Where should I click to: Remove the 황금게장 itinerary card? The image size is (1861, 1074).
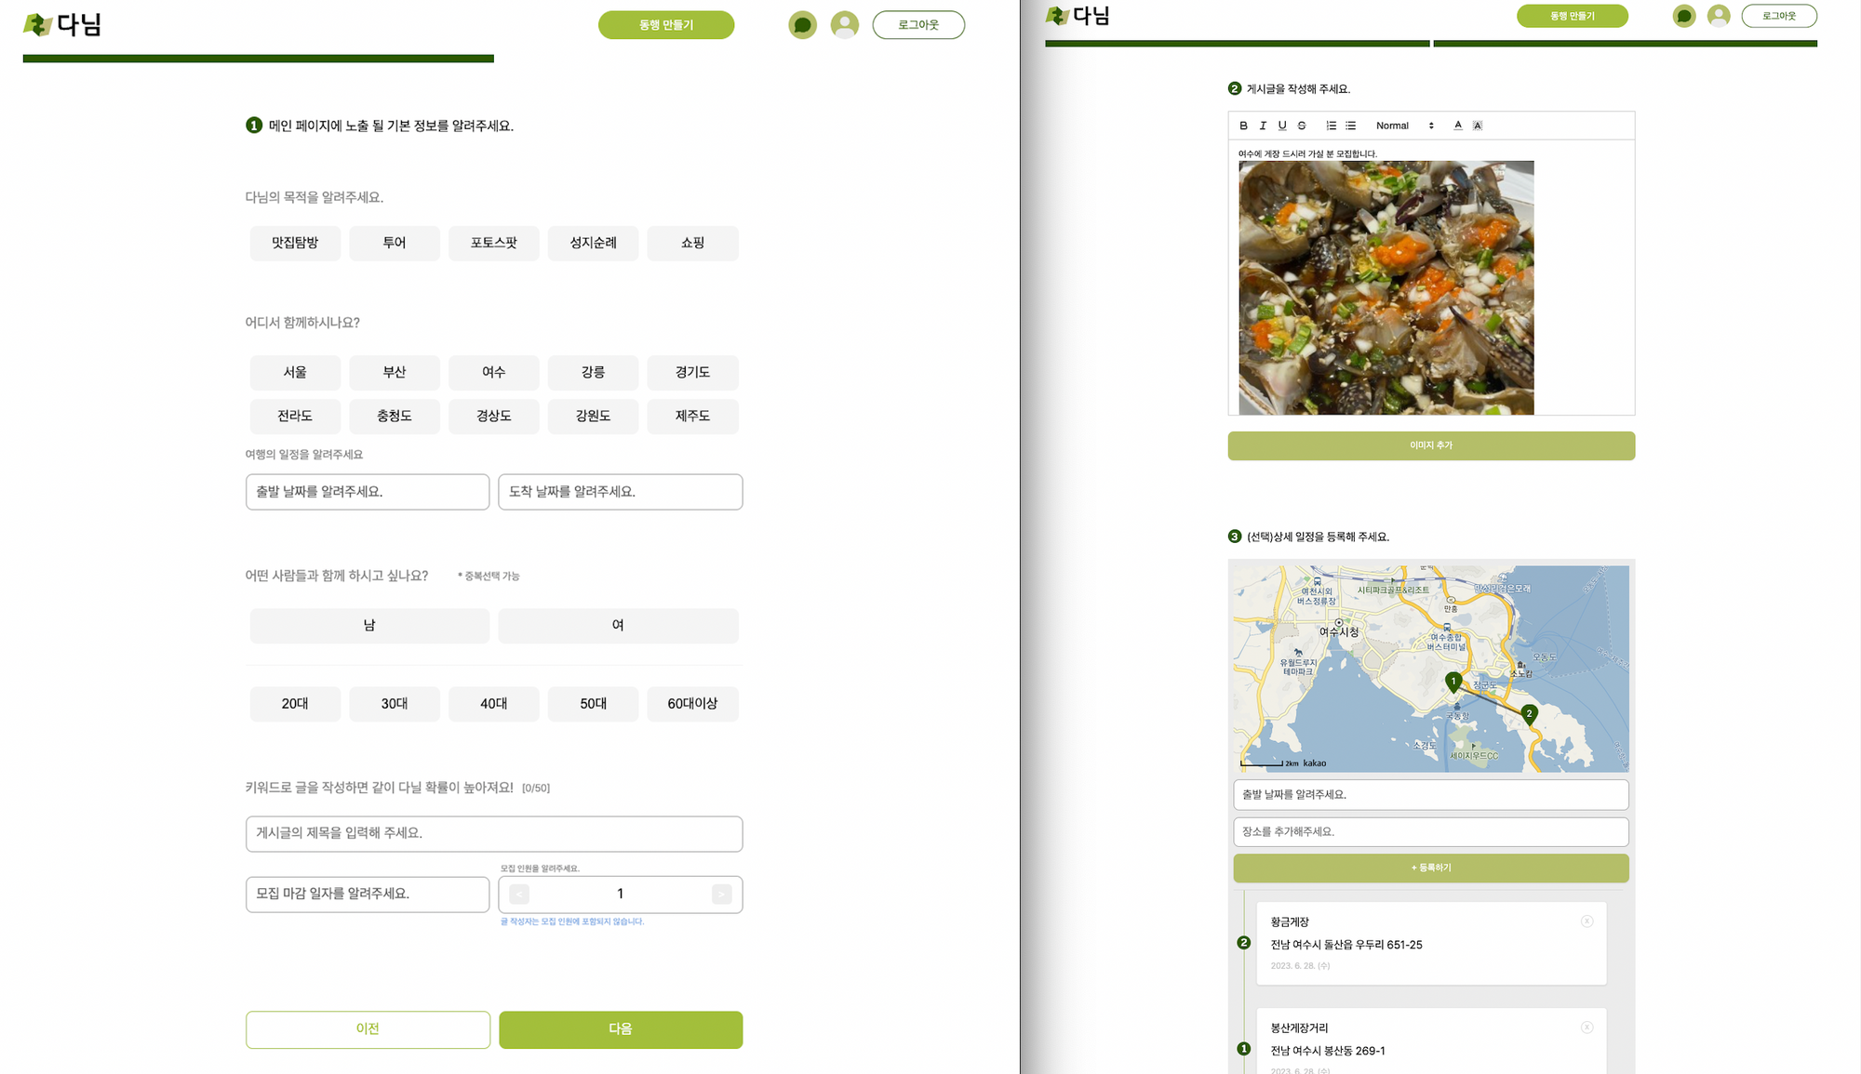click(x=1587, y=922)
